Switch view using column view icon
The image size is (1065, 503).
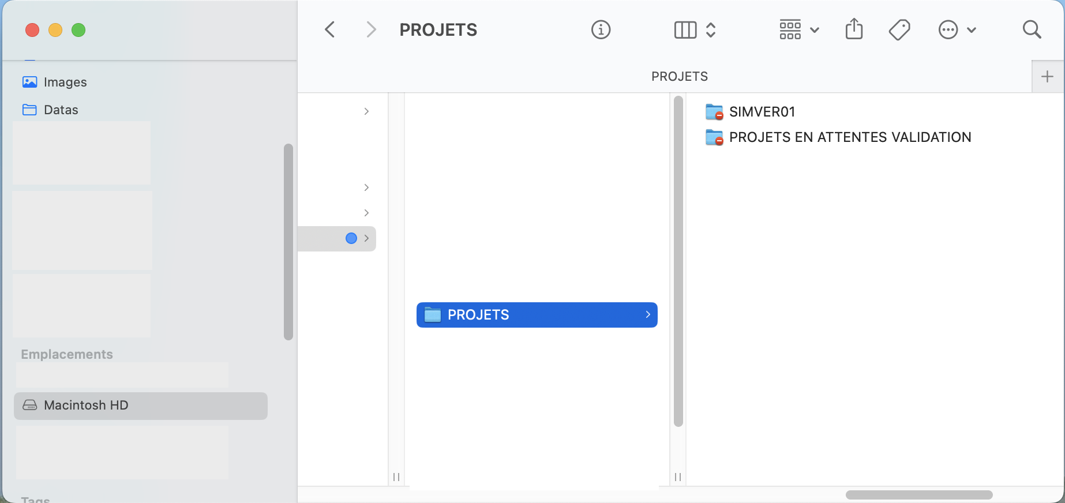point(685,29)
